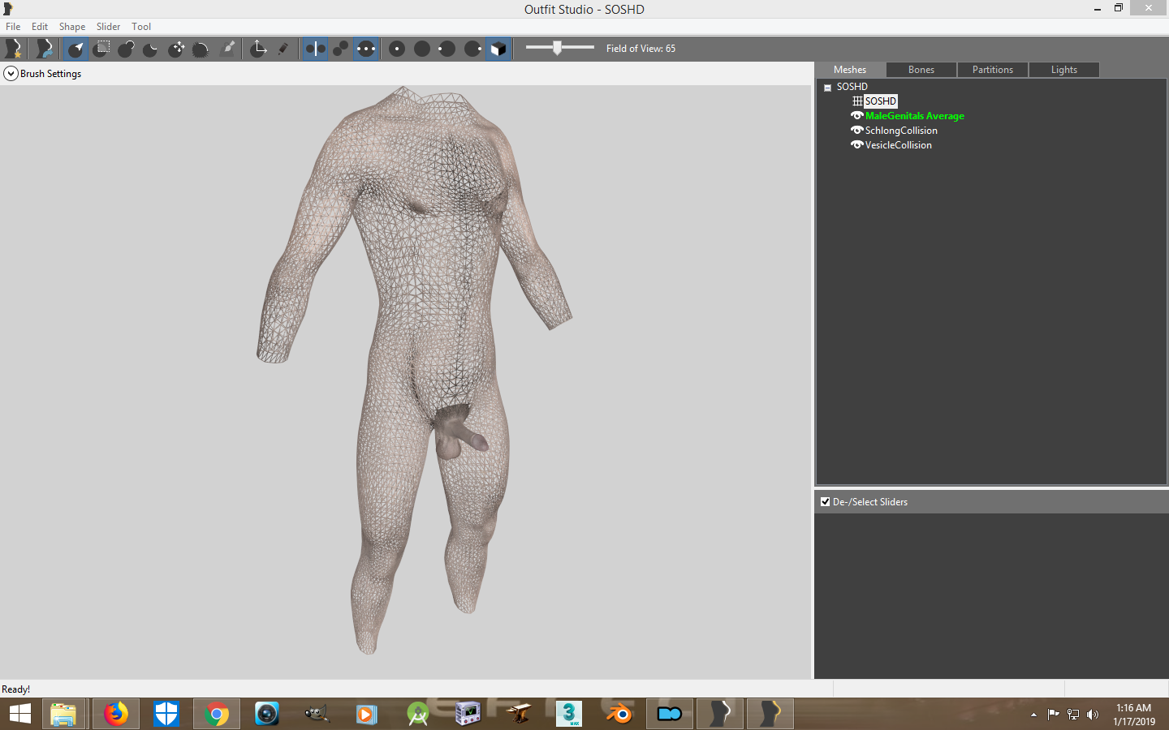Open Blender from the taskbar
The image size is (1169, 730).
pos(619,714)
